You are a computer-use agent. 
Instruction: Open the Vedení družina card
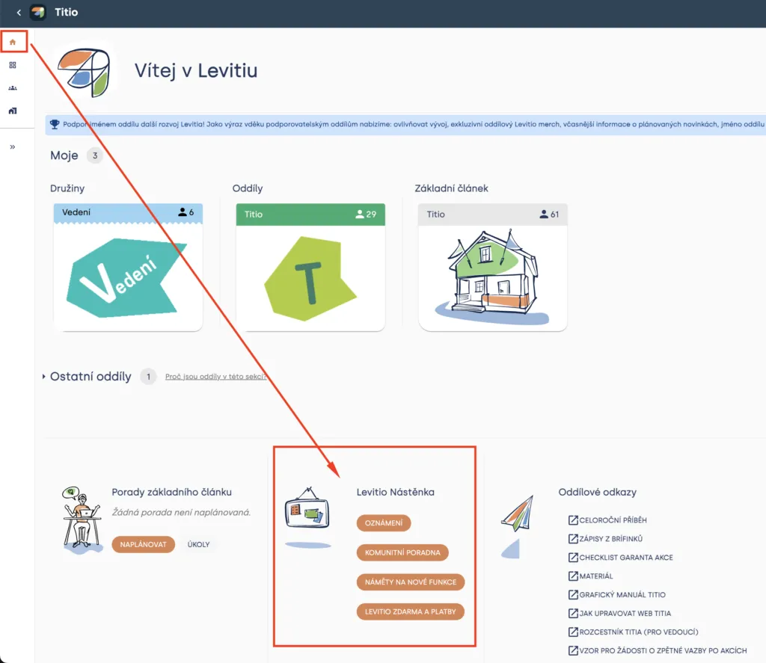click(x=128, y=267)
